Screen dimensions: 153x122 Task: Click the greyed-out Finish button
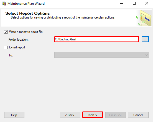pyautogui.click(x=116, y=115)
